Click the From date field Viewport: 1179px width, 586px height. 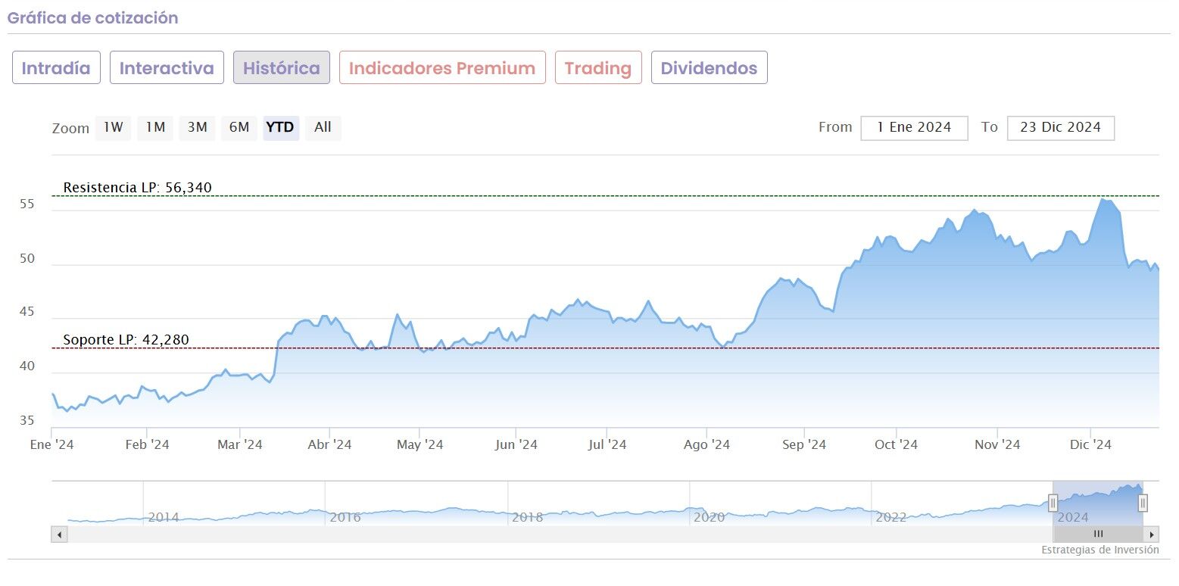(x=914, y=128)
